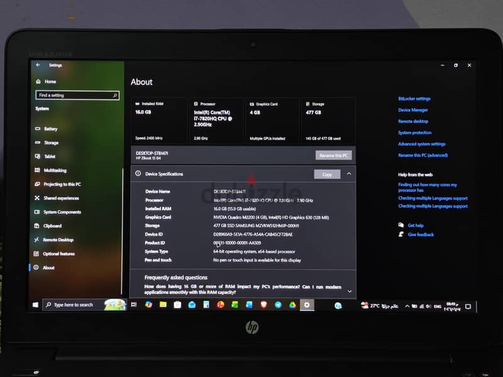The height and width of the screenshot is (377, 503).
Task: Select the NVIDIA Quadro M2200 graphics text
Action: click(x=271, y=217)
